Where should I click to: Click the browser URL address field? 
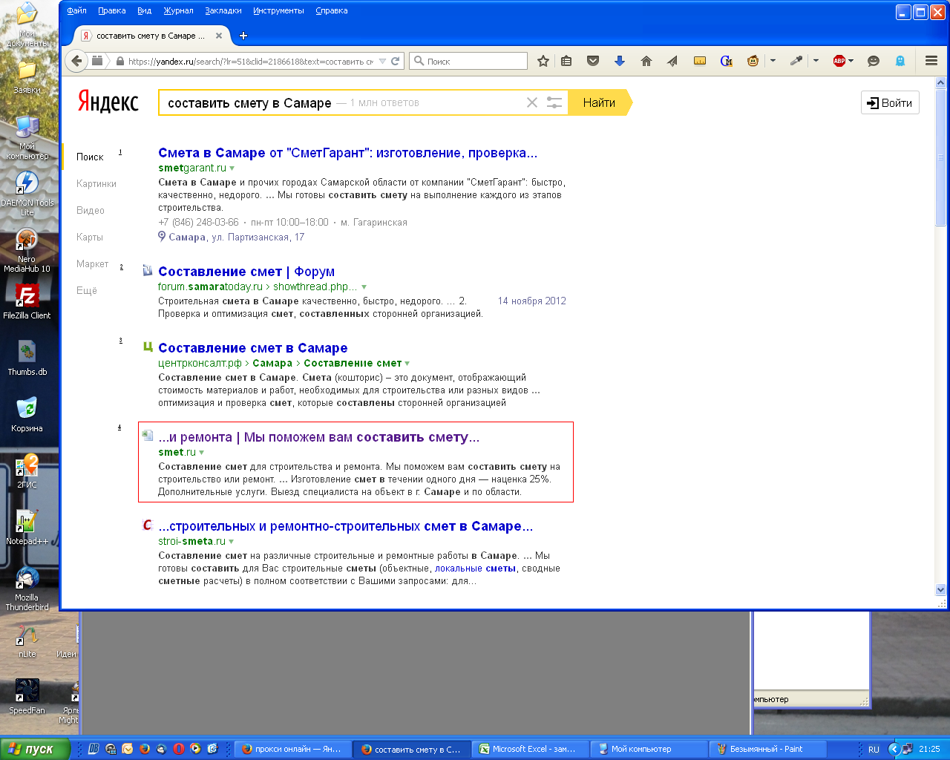pyautogui.click(x=251, y=61)
